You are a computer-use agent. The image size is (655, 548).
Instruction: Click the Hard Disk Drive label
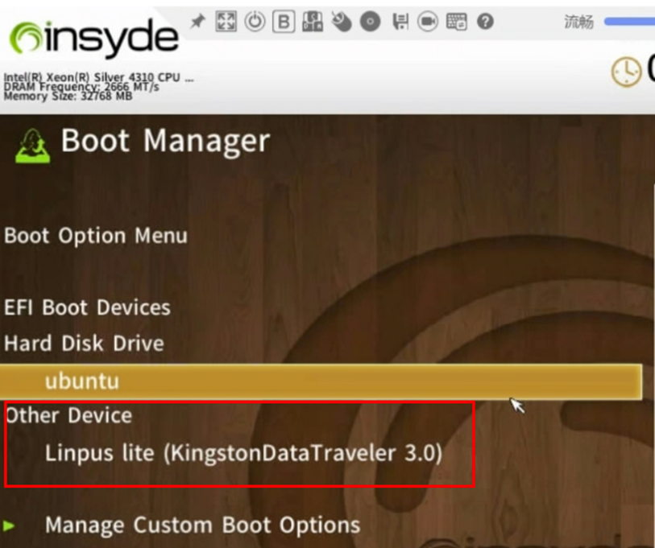click(84, 344)
